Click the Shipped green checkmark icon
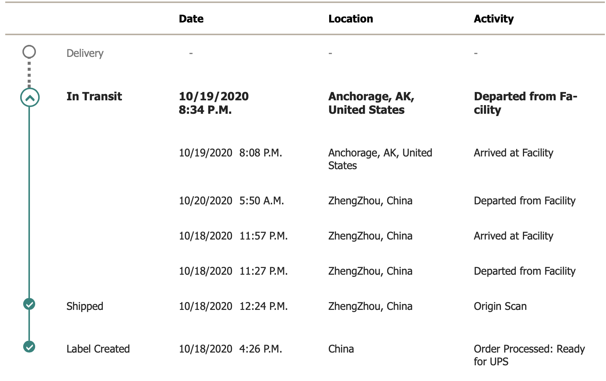The height and width of the screenshot is (381, 606). [29, 304]
